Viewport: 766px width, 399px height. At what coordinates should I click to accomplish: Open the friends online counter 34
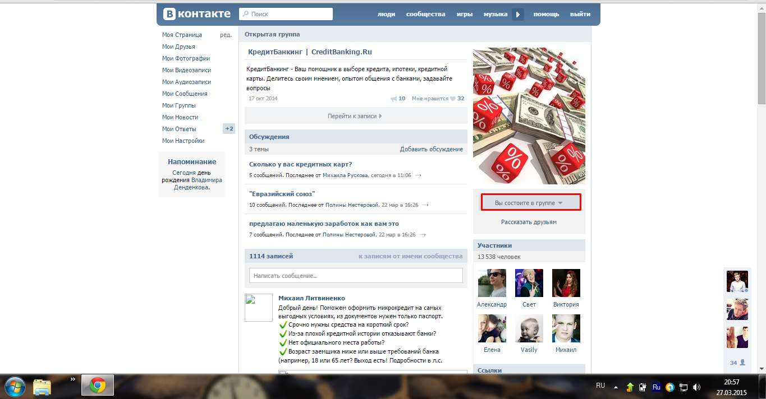pos(737,363)
